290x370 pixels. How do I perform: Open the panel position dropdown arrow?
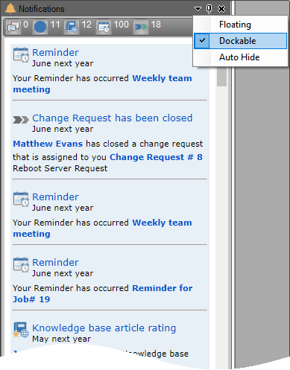click(198, 9)
